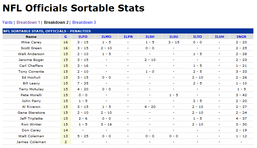Click Mike Carey's name in table
Image resolution: width=257 pixels, height=148 pixels.
coord(31,42)
